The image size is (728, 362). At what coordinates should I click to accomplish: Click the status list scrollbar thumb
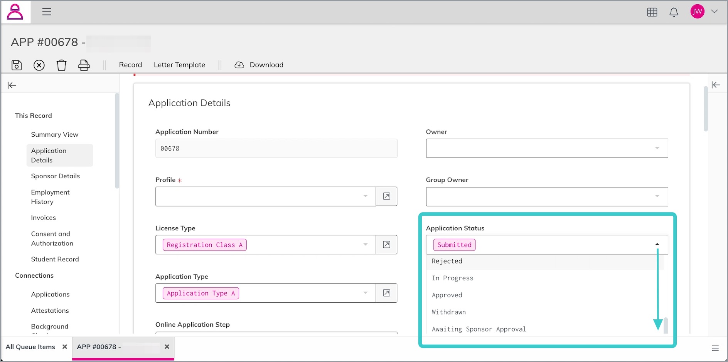point(666,325)
